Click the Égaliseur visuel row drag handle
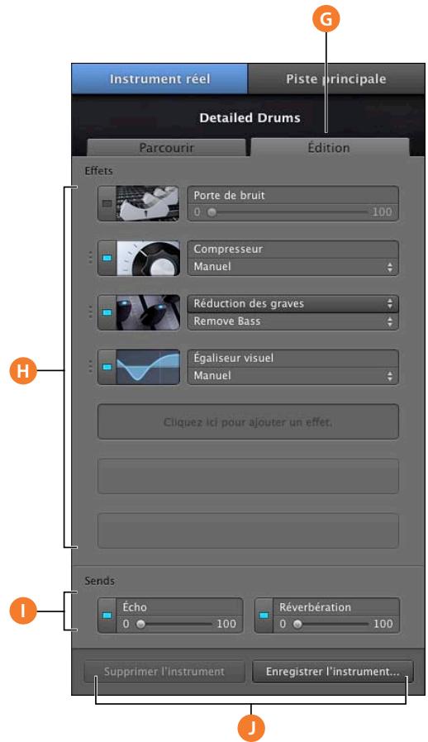 click(90, 367)
